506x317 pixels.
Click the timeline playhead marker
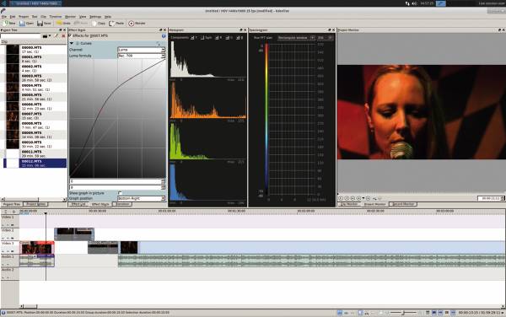(46, 213)
